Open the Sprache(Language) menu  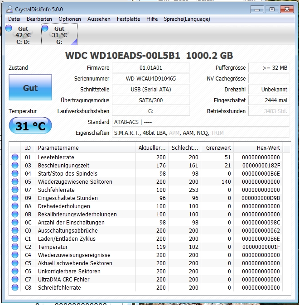coord(187,19)
